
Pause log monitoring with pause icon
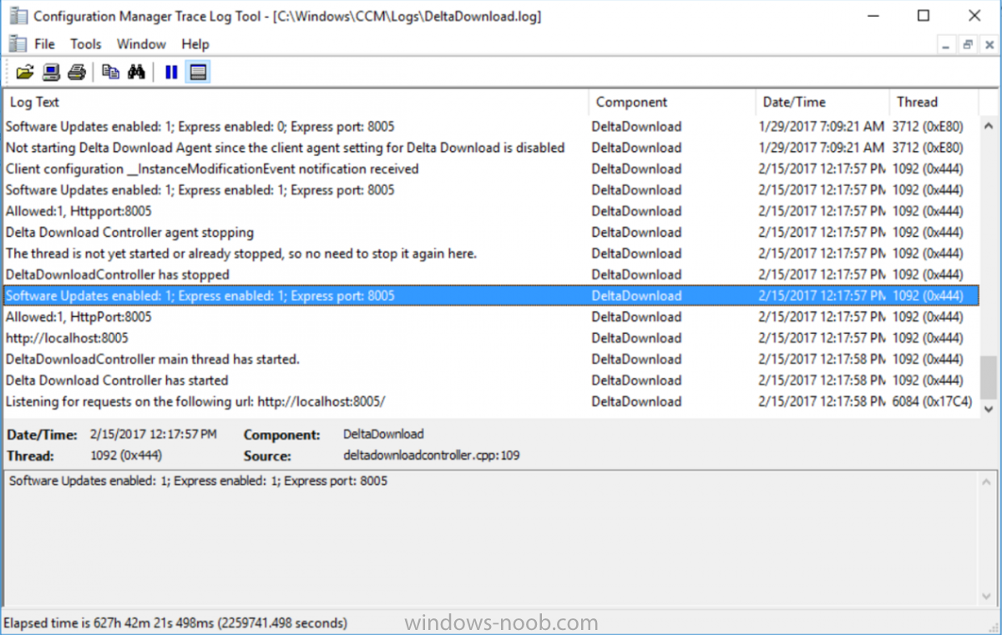click(x=171, y=73)
